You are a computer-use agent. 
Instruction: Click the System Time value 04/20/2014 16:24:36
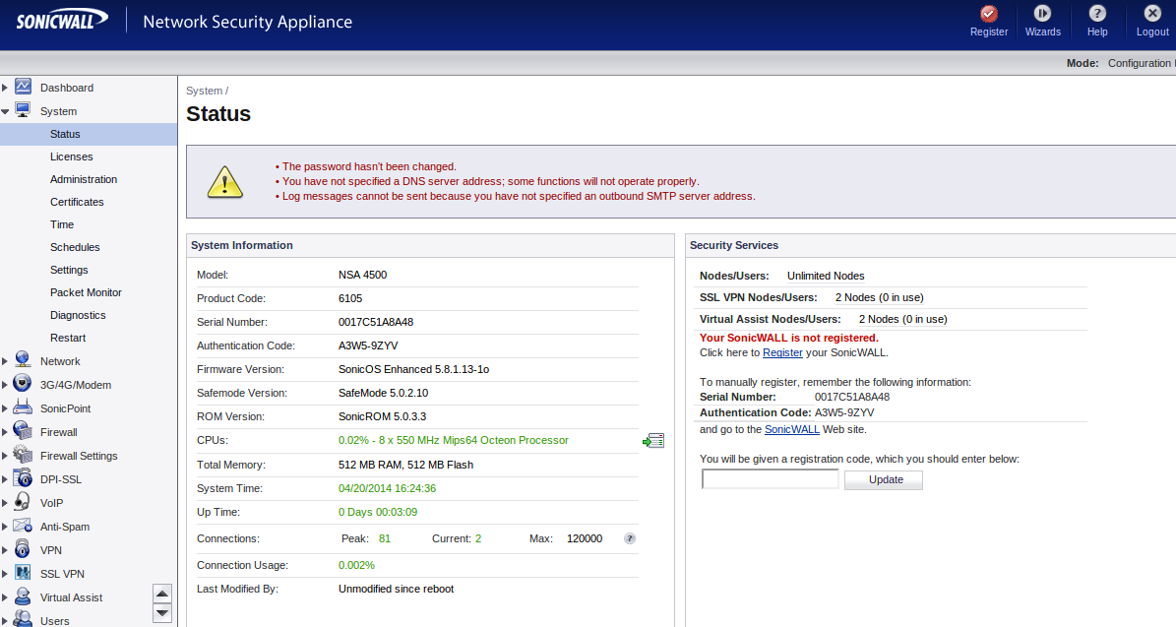[387, 488]
